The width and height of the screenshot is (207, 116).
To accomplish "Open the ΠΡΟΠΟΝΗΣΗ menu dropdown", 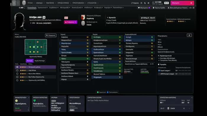I will [79, 3].
